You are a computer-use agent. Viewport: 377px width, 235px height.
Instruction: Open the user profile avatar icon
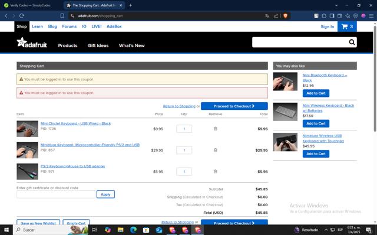pyautogui.click(x=363, y=16)
